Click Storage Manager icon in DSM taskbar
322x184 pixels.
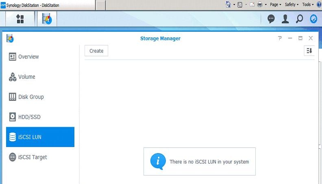click(47, 19)
